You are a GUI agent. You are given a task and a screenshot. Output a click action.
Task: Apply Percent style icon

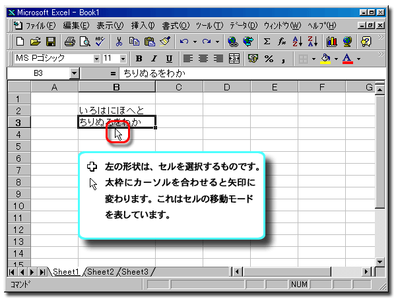point(269,59)
